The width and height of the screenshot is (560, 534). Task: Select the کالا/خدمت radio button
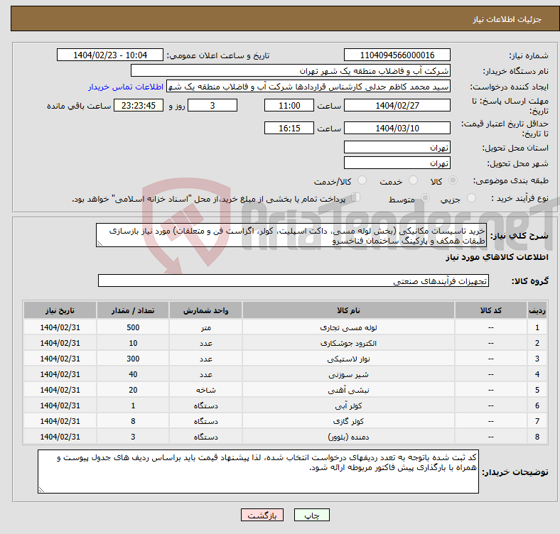pyautogui.click(x=362, y=180)
